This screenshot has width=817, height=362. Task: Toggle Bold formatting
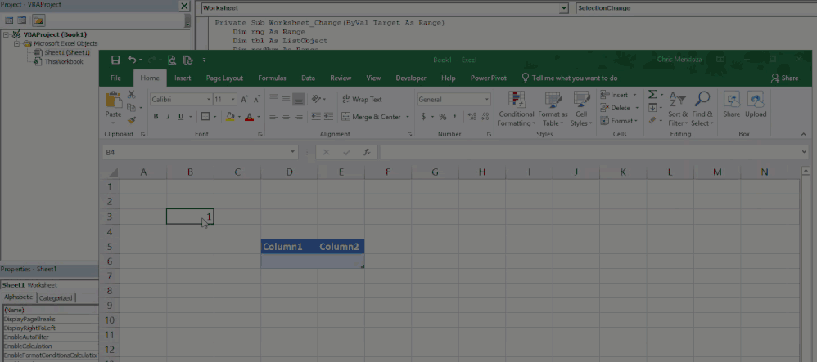tap(156, 117)
